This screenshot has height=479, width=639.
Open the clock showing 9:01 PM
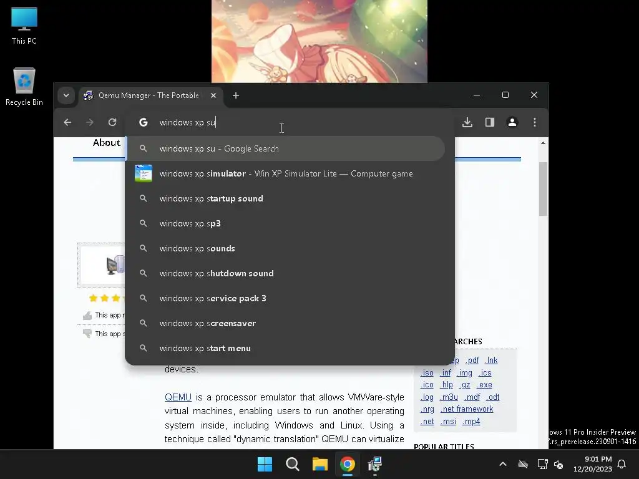(593, 464)
